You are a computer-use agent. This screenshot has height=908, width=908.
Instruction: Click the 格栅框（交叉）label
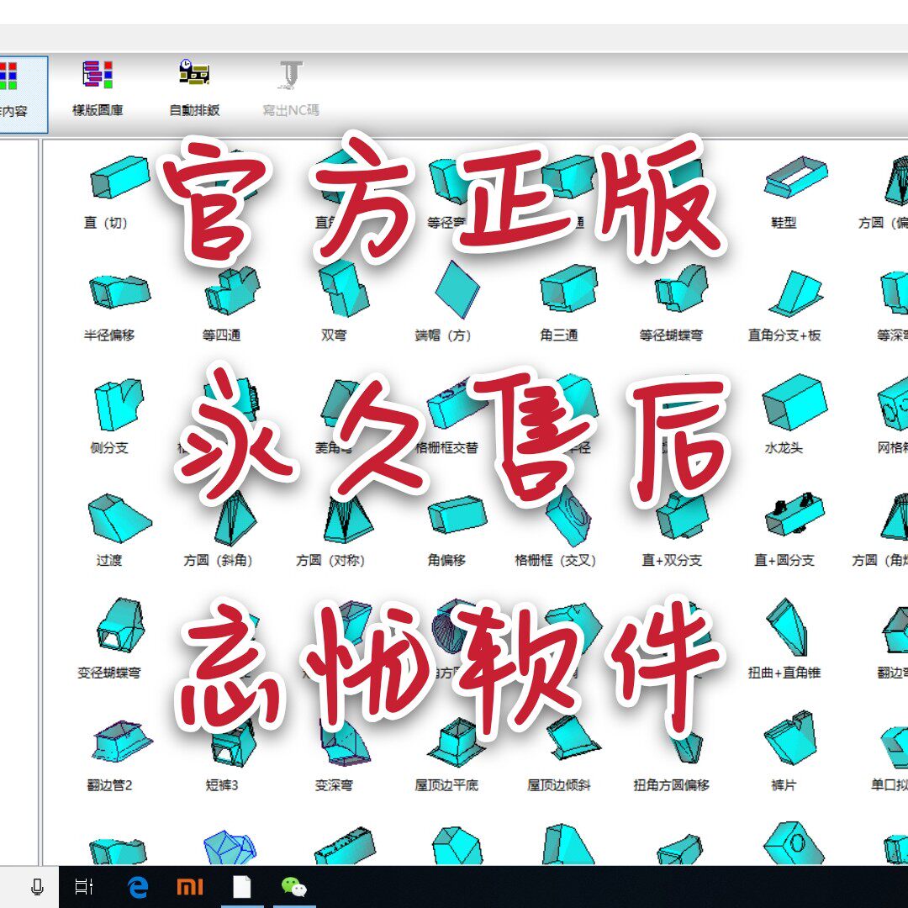point(555,561)
